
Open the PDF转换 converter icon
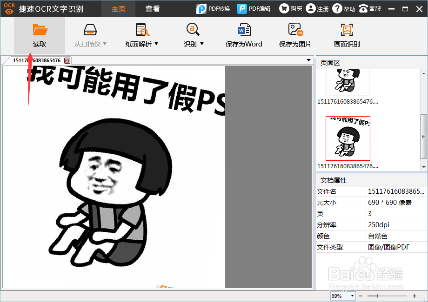[202, 8]
